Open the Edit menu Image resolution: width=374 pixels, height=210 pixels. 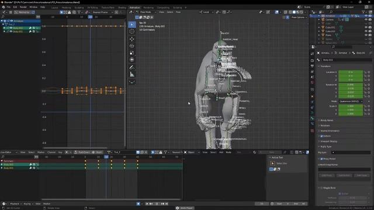tap(15, 7)
